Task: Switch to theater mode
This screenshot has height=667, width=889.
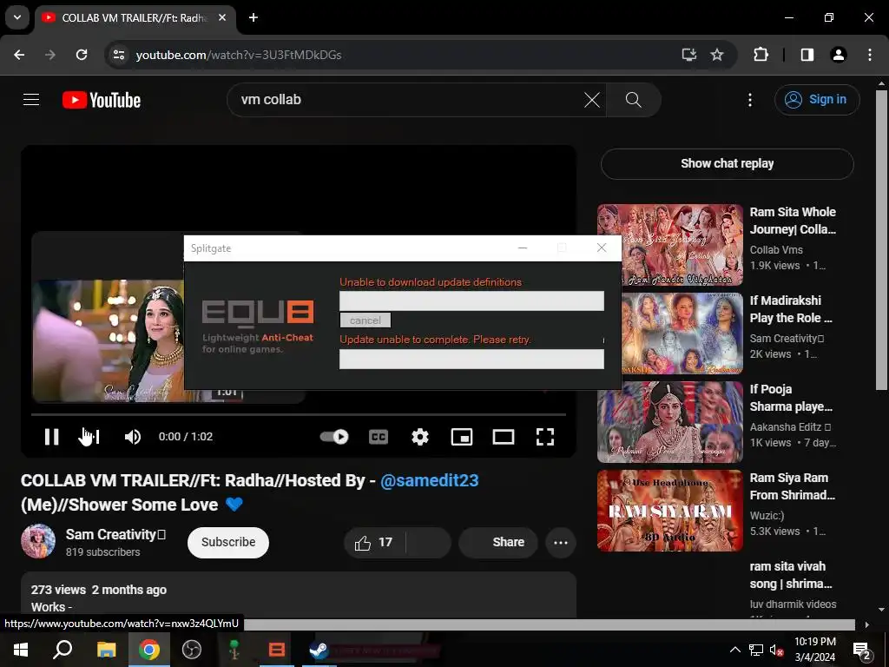Action: coord(504,437)
